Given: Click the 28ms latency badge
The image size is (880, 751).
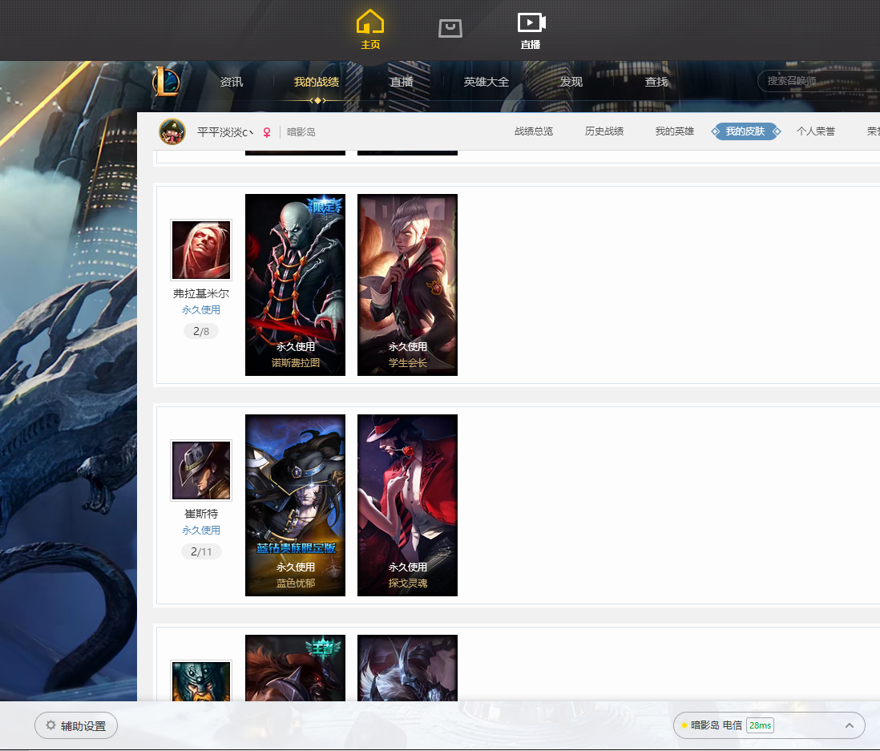Looking at the screenshot, I should [x=760, y=725].
